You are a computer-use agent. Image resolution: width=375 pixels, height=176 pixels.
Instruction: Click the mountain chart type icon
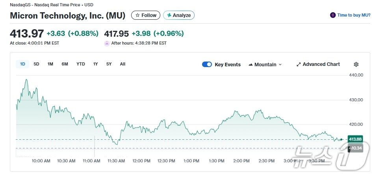tap(251, 65)
